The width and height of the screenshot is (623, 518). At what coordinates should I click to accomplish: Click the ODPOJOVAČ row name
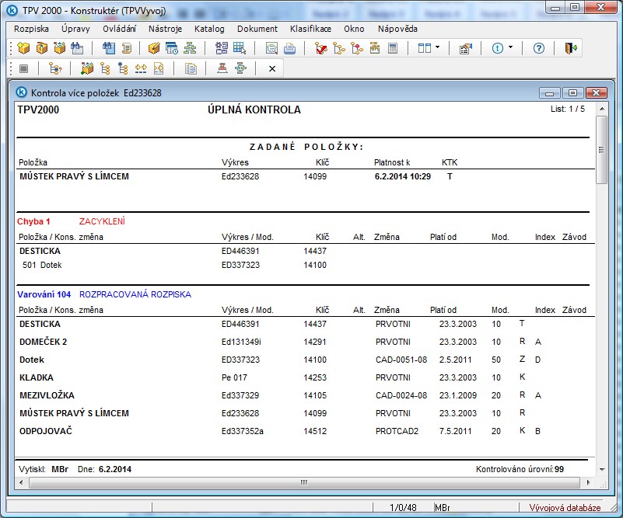point(46,431)
